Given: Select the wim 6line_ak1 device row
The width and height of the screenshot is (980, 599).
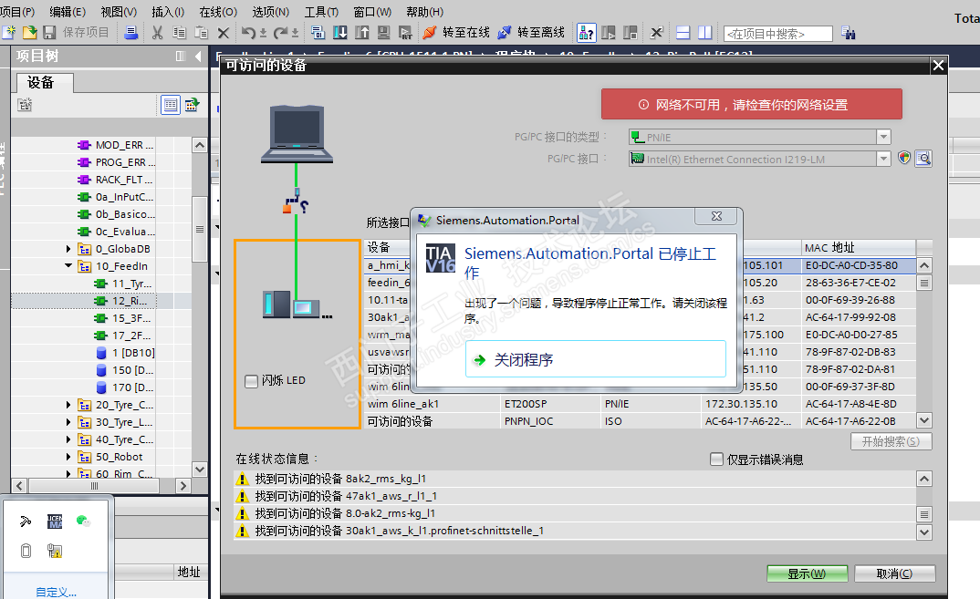Looking at the screenshot, I should (639, 404).
